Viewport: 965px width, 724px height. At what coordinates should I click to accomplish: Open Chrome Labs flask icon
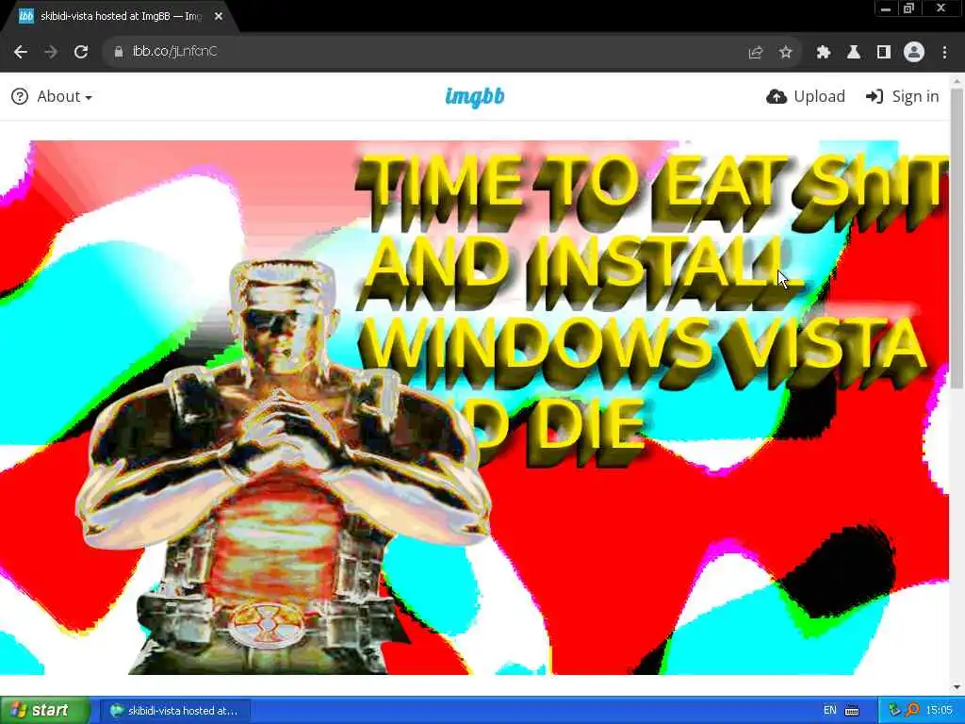pos(854,53)
